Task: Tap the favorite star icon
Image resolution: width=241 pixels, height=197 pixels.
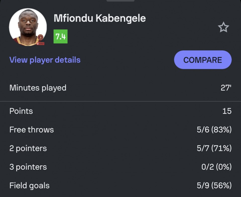Action: click(x=223, y=27)
